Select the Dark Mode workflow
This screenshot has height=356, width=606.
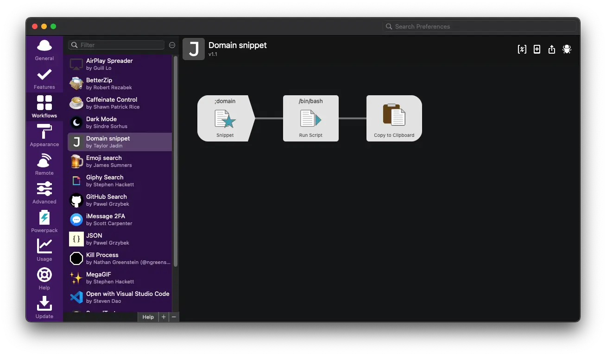(120, 123)
